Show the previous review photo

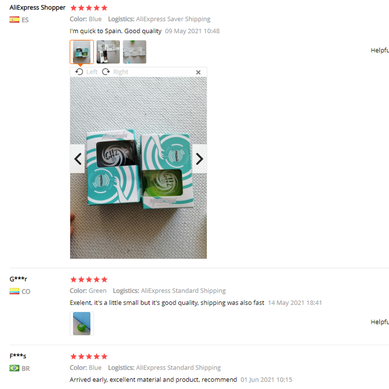[78, 159]
